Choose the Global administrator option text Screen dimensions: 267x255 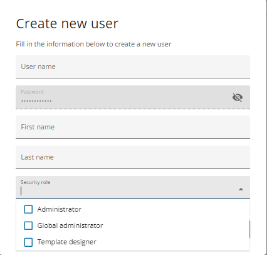pyautogui.click(x=70, y=225)
